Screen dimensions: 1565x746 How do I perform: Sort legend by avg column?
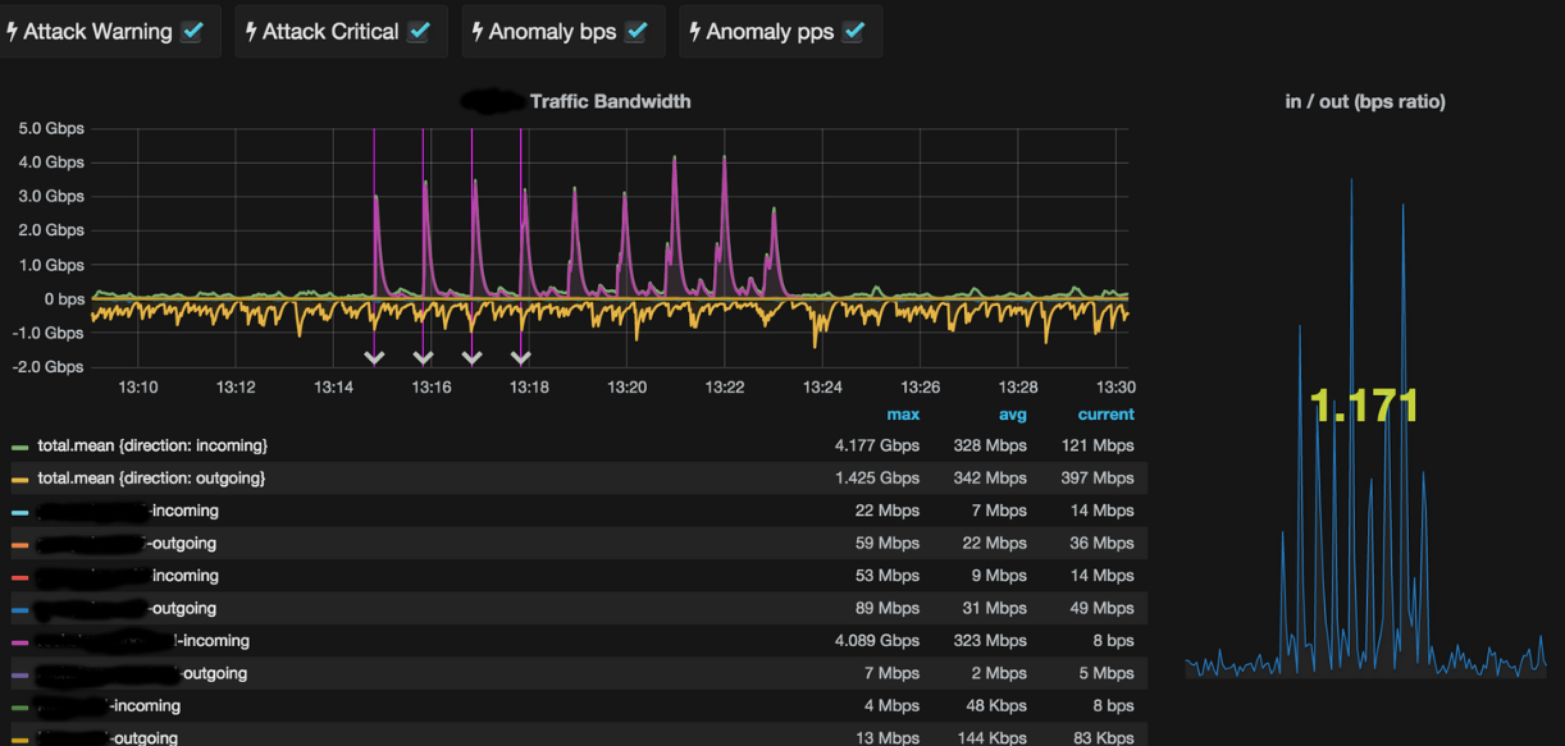(1012, 415)
